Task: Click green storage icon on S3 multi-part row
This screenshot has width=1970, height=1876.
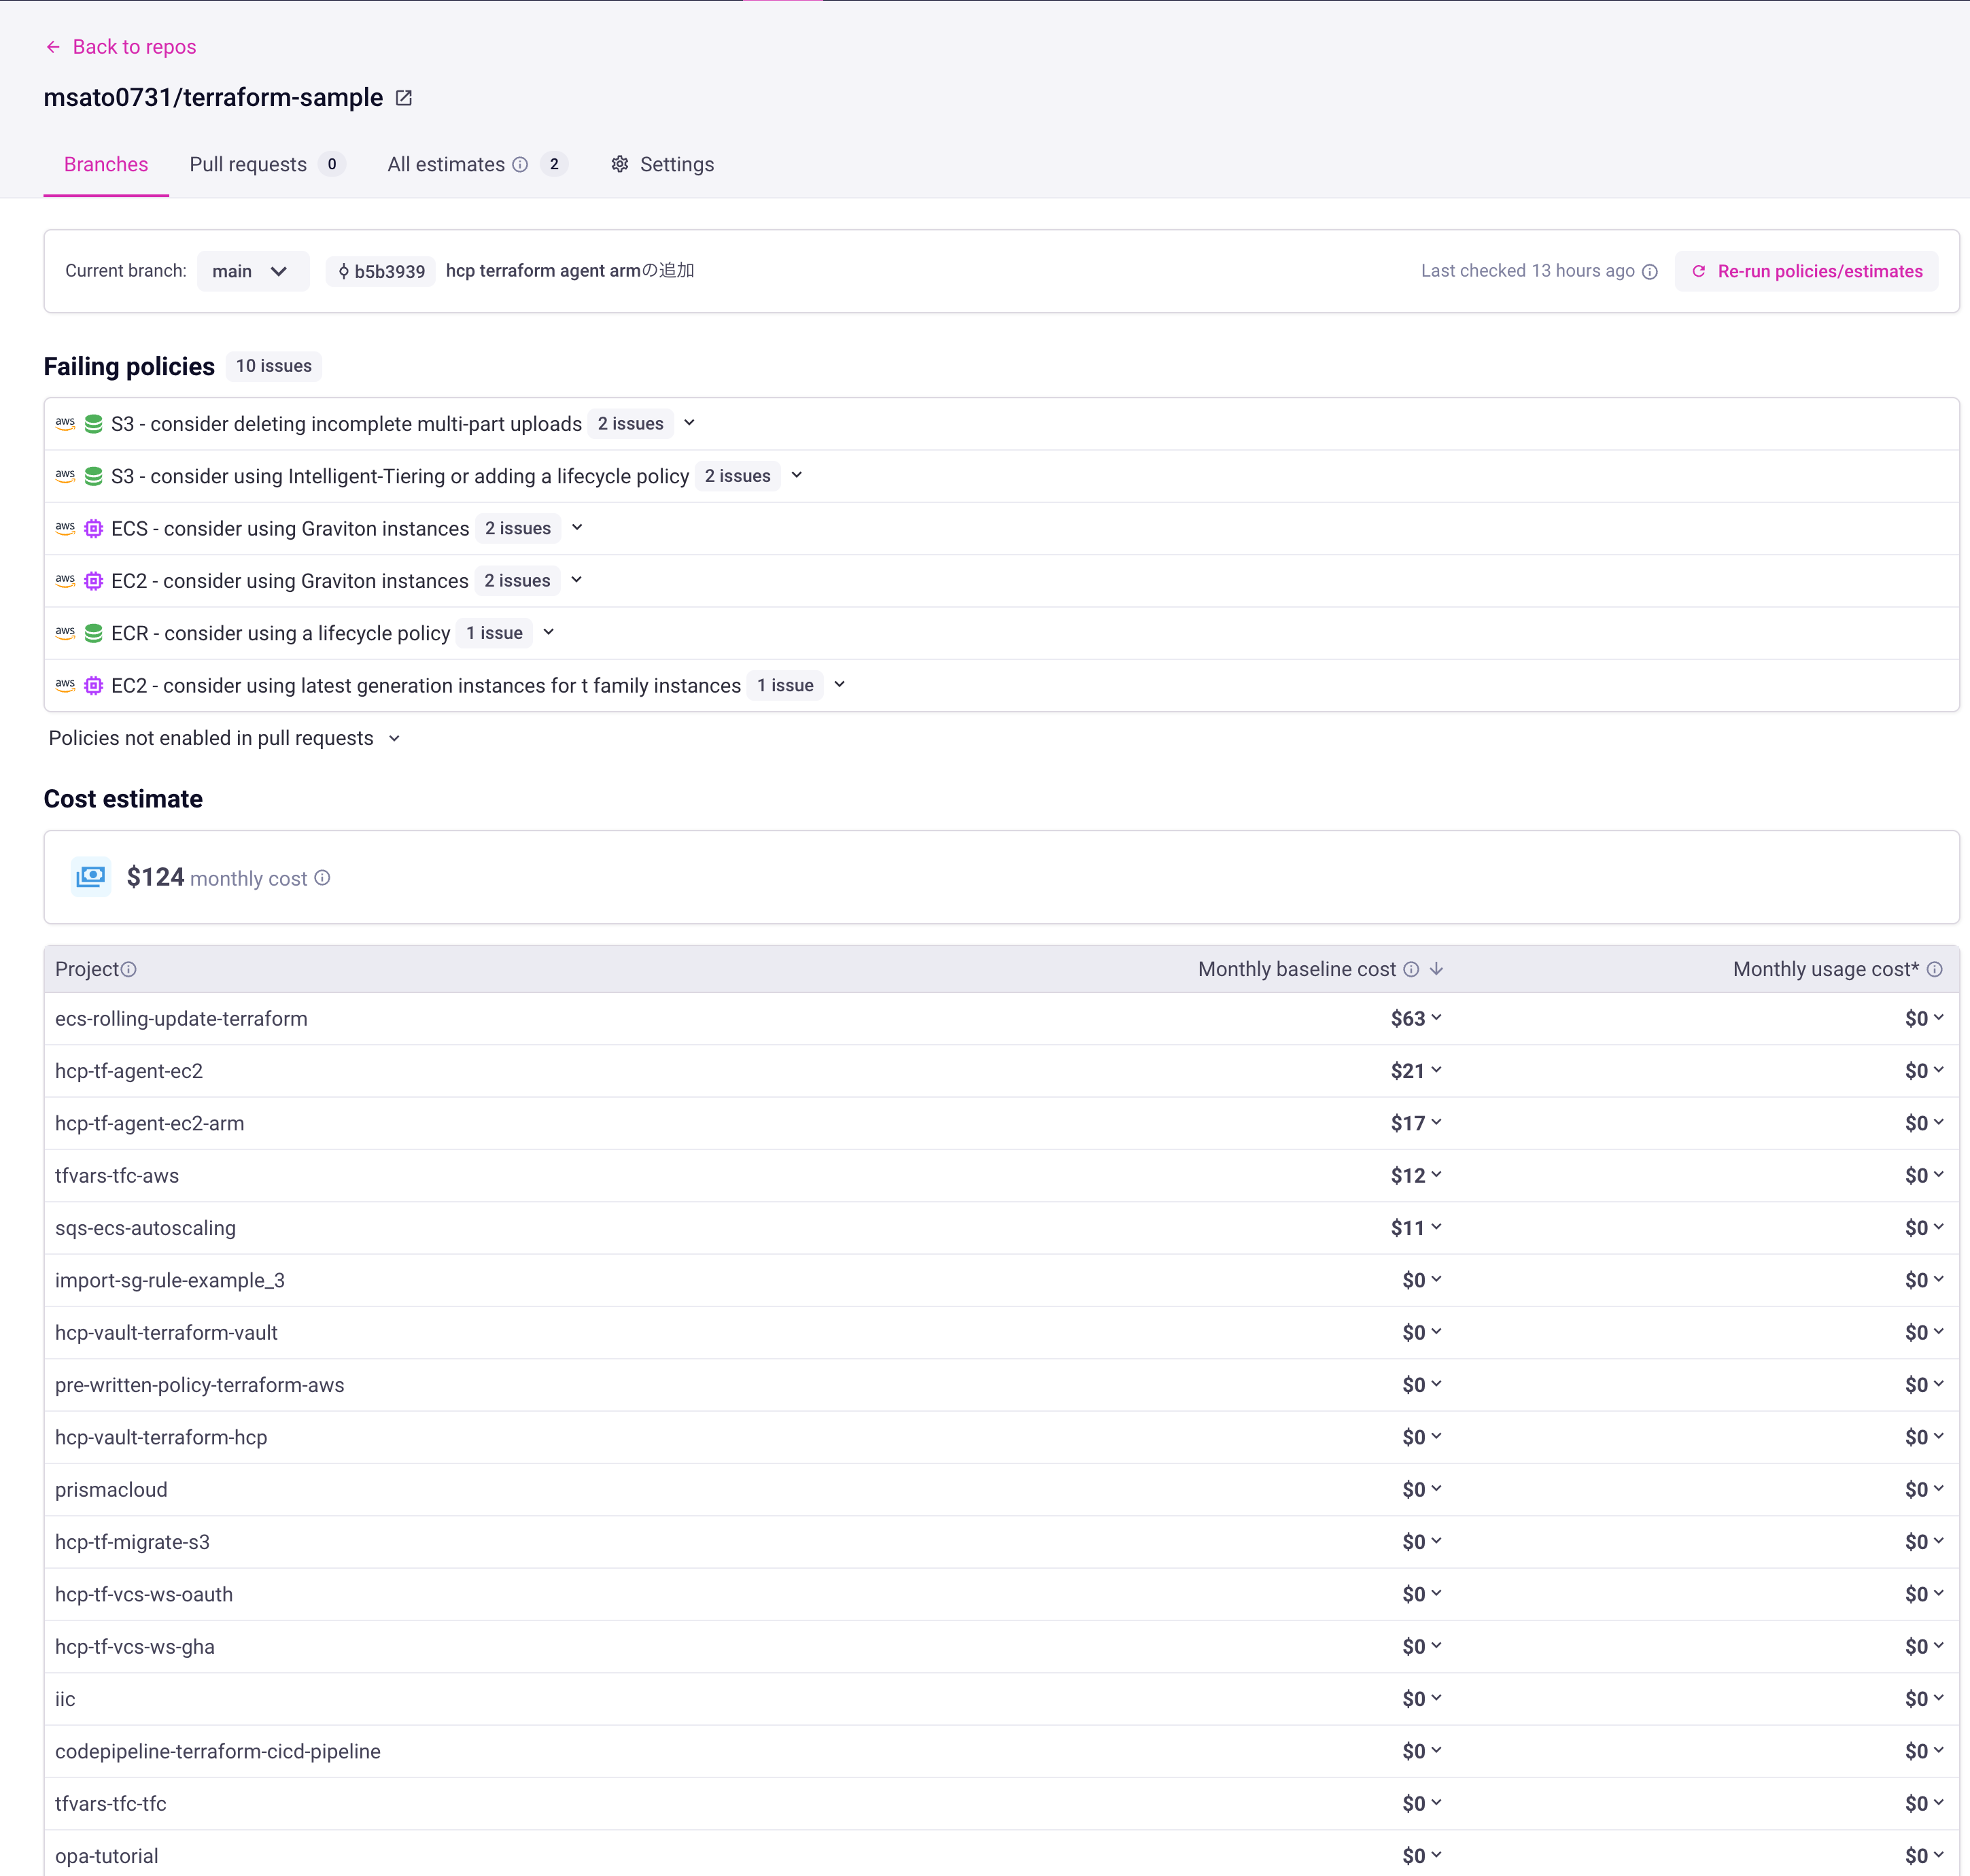Action: pyautogui.click(x=94, y=424)
